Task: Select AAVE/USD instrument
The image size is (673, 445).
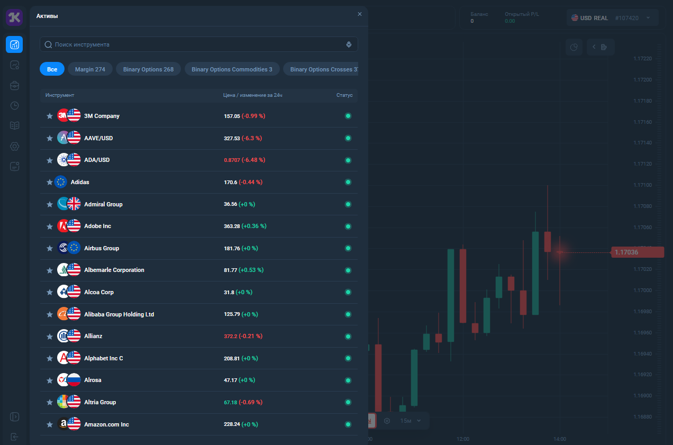Action: point(199,138)
